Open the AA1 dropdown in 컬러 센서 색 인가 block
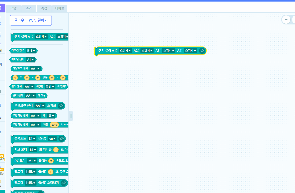This screenshot has height=193, width=295. [29, 87]
